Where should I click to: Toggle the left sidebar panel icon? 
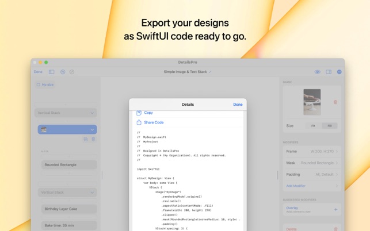pos(51,72)
